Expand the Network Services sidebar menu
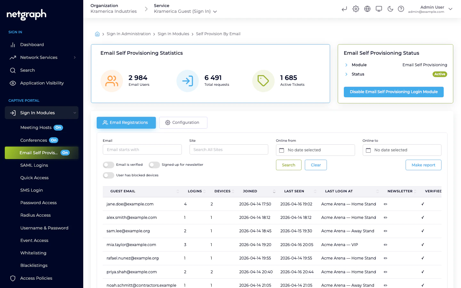 (39, 57)
